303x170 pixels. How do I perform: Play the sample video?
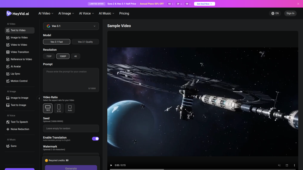[111, 165]
